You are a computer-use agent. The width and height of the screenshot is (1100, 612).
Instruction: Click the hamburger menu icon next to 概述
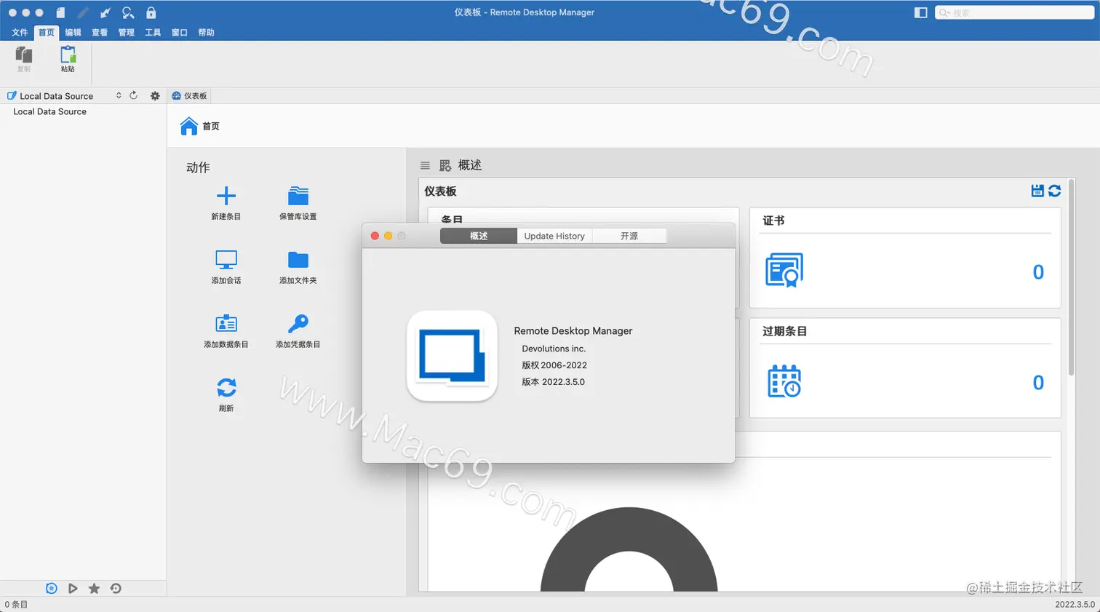pos(425,165)
